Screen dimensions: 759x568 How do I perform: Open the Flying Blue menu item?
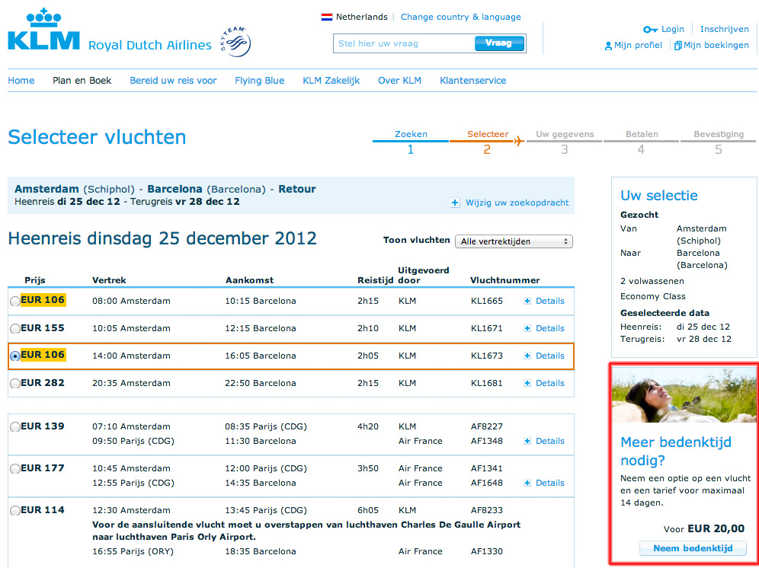coord(259,81)
